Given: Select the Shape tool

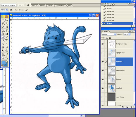Looking at the screenshot, I should point(3,31).
